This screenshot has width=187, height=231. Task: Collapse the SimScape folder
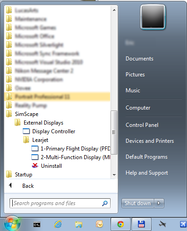click(x=27, y=114)
